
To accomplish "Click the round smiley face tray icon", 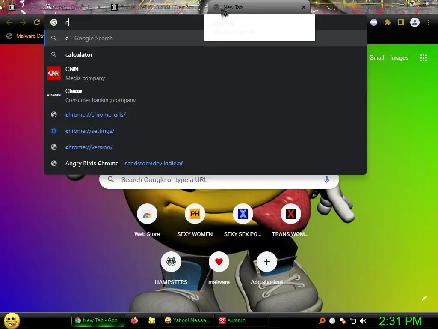I will (x=332, y=321).
